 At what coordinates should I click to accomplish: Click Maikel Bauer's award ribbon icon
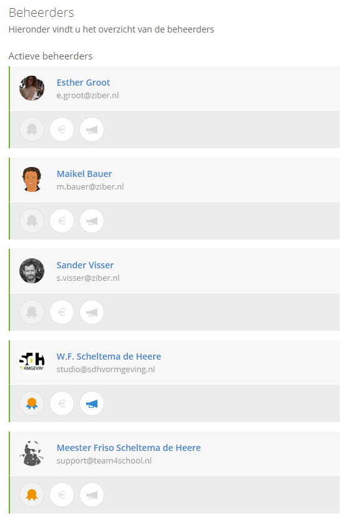pyautogui.click(x=32, y=221)
